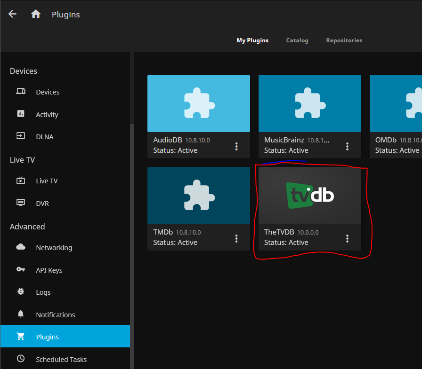
Task: Open the API Keys page
Action: click(49, 270)
